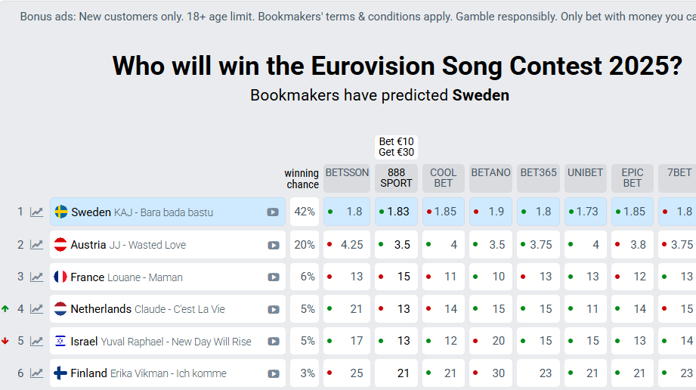Image resolution: width=696 pixels, height=390 pixels.
Task: Play Israel's New Day Will Rise video
Action: [273, 342]
